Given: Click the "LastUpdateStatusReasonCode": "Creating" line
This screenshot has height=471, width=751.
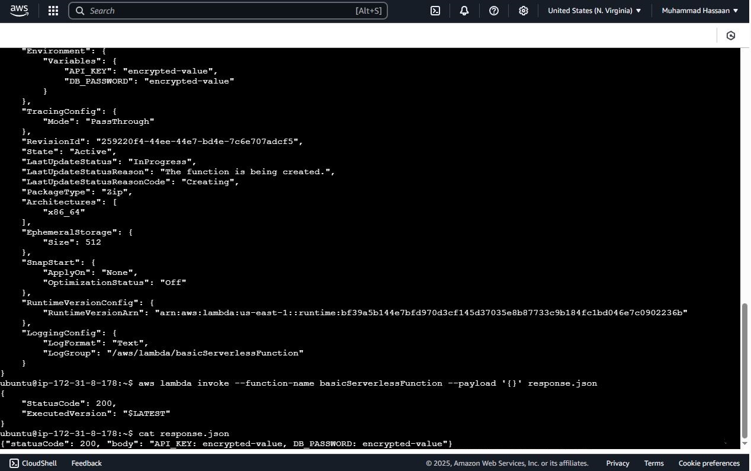Looking at the screenshot, I should tap(130, 182).
